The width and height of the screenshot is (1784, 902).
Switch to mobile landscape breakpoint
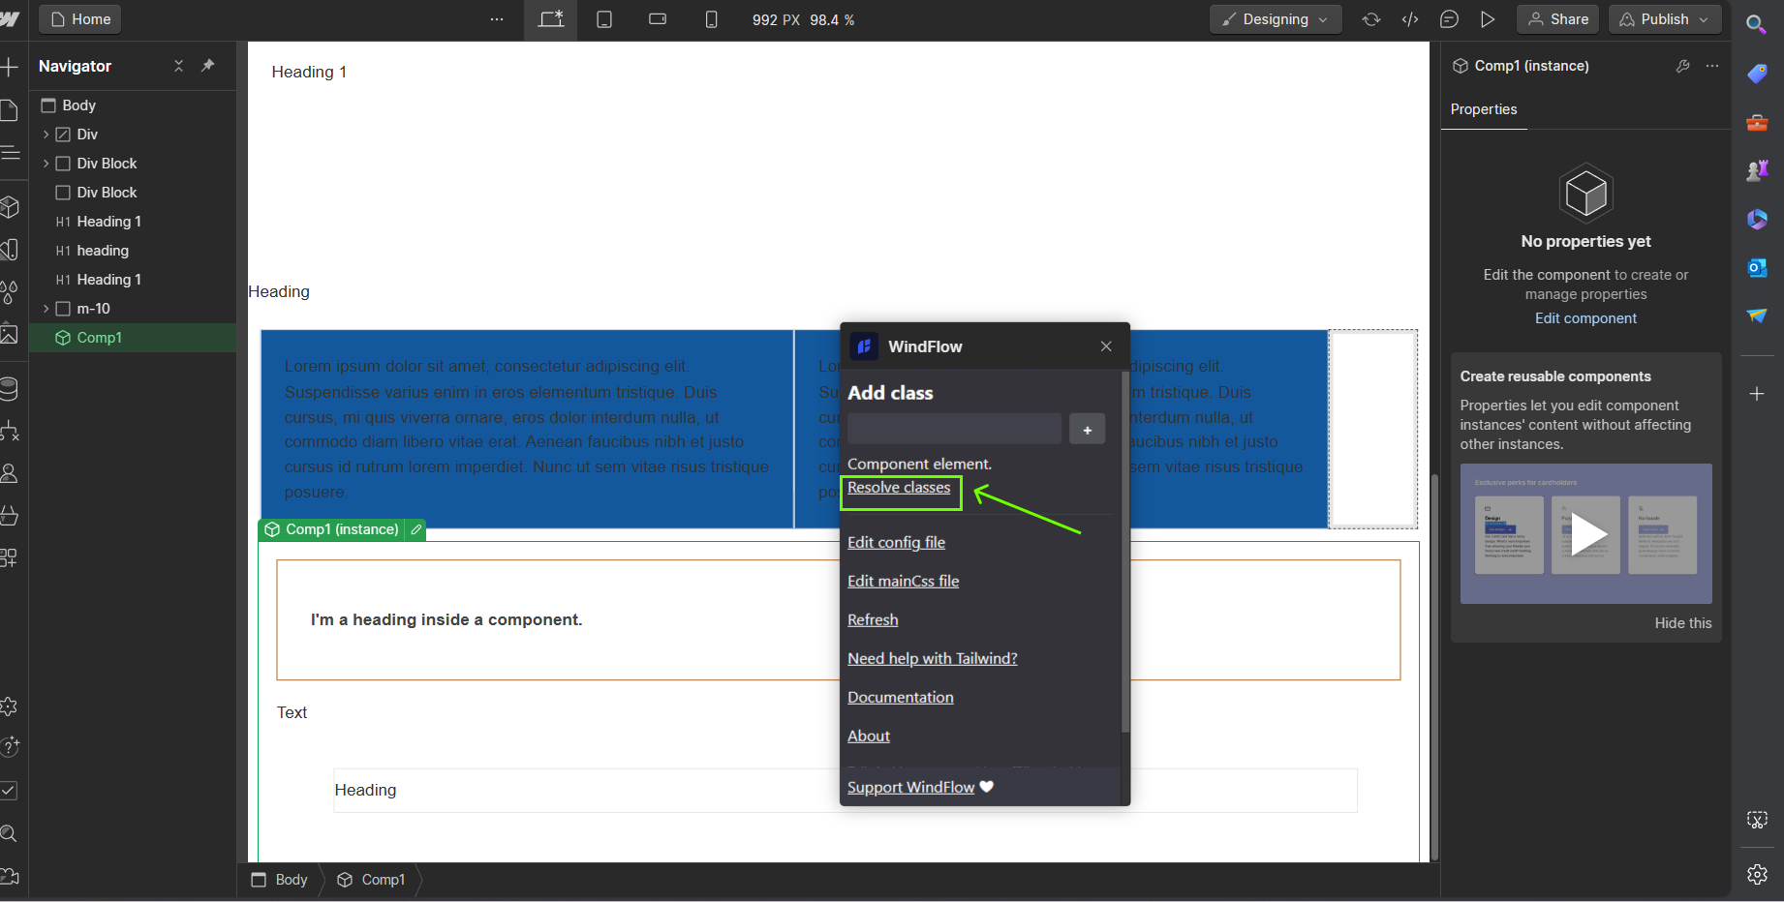click(658, 19)
